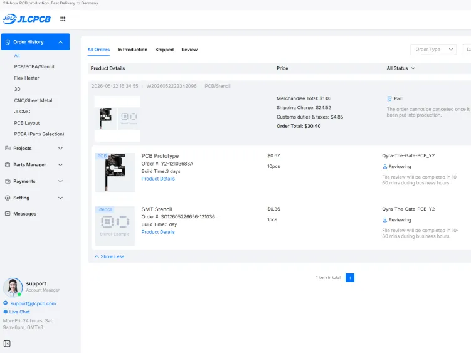Open the All Status filter dropdown
Viewport: 471px width, 353px height.
pyautogui.click(x=401, y=68)
